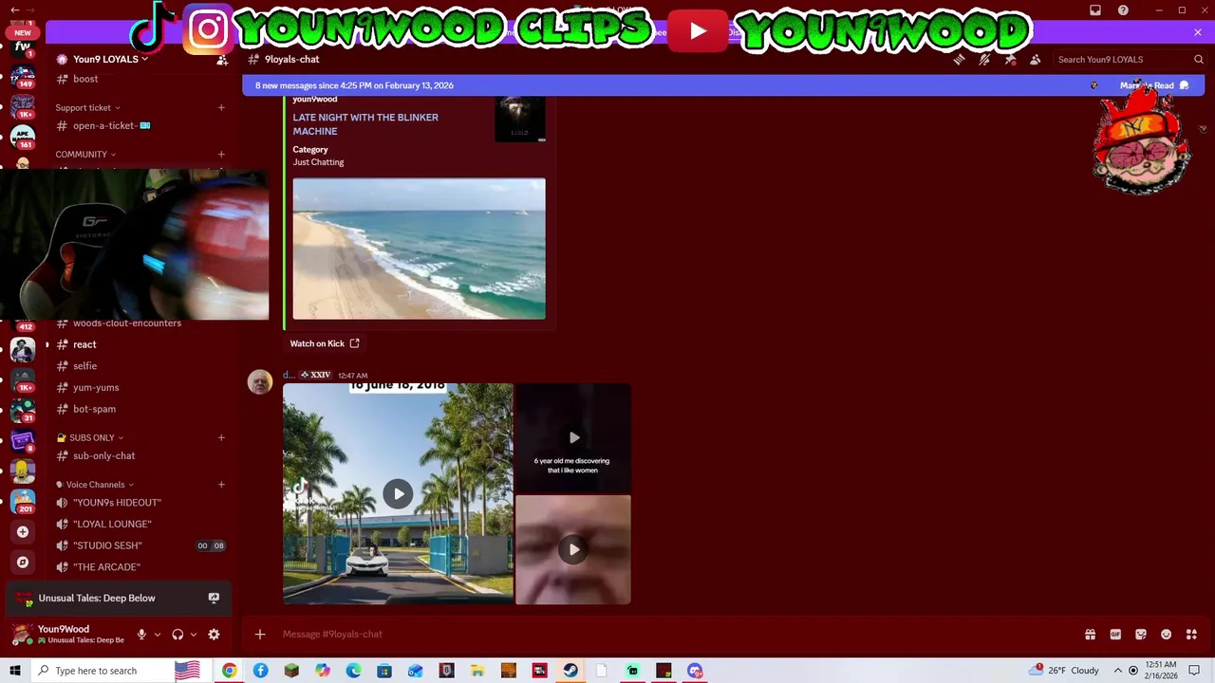
Task: Open the emoji picker
Action: pos(1166,635)
